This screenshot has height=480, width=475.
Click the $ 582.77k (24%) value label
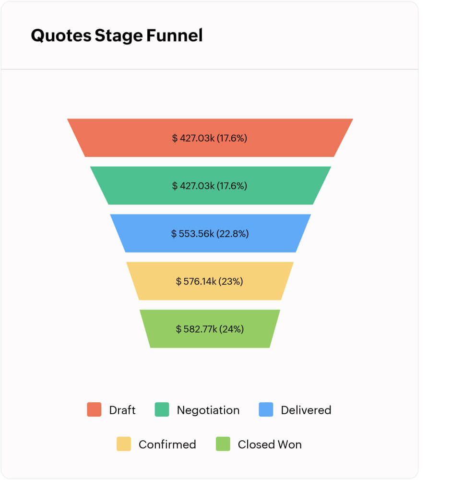(210, 329)
